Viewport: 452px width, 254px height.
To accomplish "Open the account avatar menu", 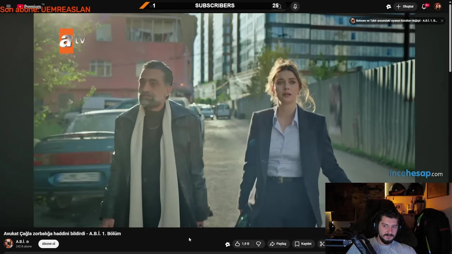I will (438, 6).
